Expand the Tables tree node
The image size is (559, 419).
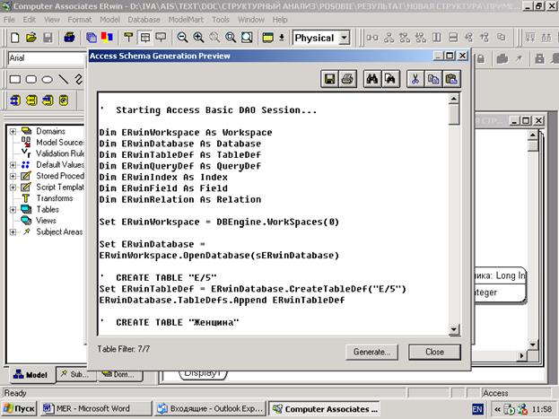point(13,209)
